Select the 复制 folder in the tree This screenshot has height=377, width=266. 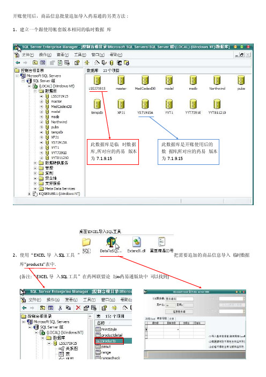(x=49, y=173)
